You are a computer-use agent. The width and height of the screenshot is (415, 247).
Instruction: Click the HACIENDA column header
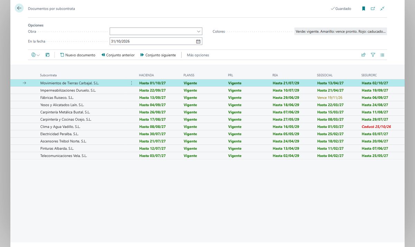coord(146,75)
